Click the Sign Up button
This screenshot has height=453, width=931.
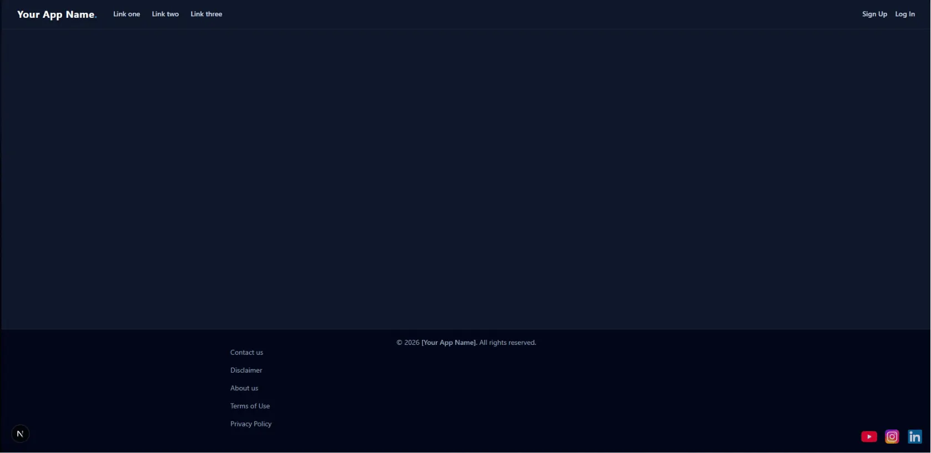[x=874, y=14]
